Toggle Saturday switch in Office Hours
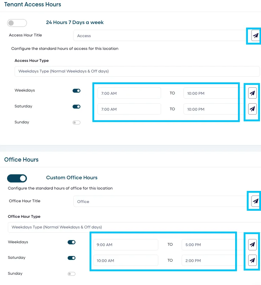Screen dimensions: 261x285 (x=72, y=258)
